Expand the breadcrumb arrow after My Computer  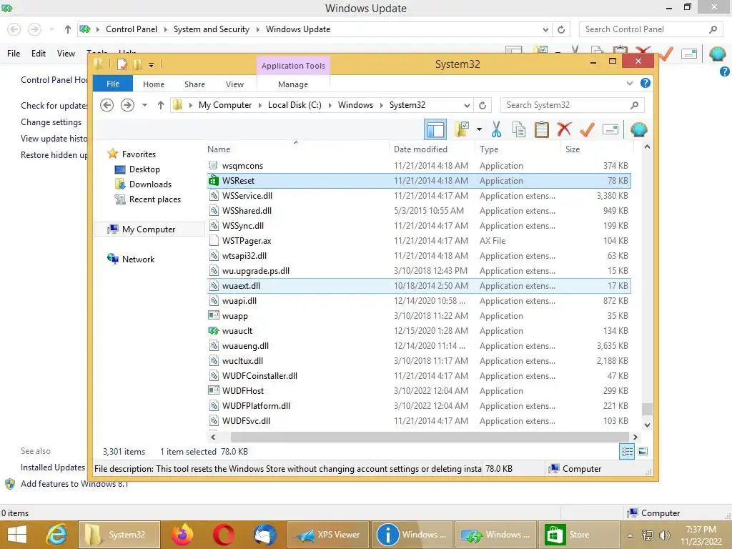tap(259, 105)
